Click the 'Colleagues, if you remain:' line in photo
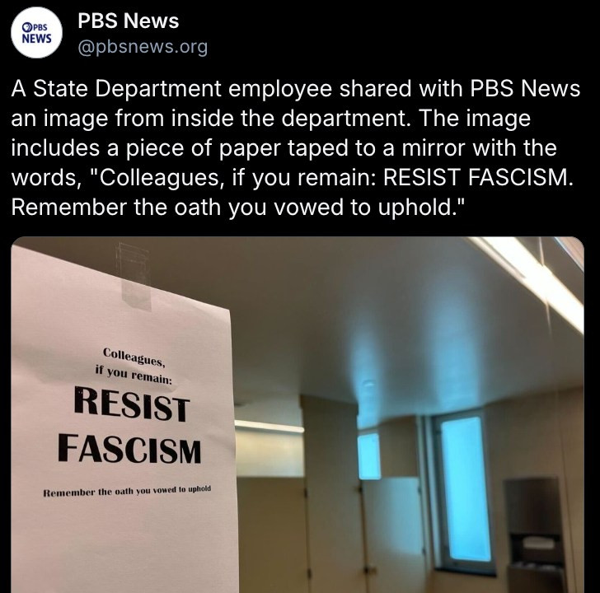 134,366
